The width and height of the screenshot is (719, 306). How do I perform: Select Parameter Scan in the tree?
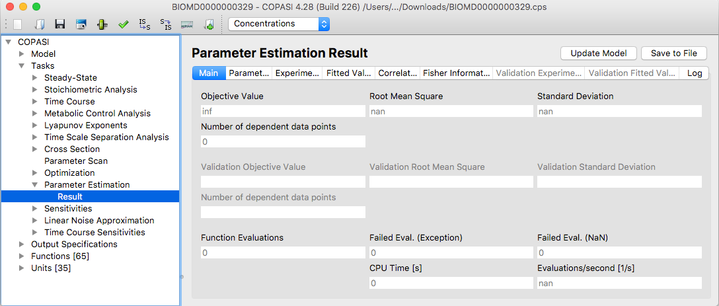pyautogui.click(x=76, y=161)
